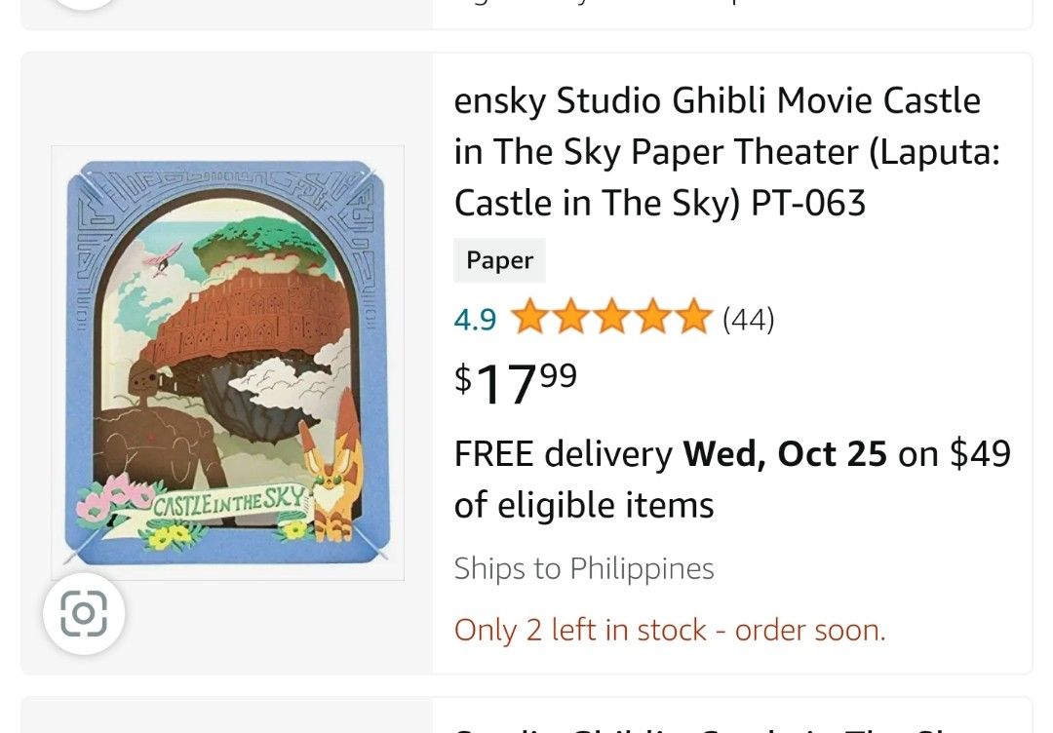Toggle the Paper edition selector

coord(499,260)
